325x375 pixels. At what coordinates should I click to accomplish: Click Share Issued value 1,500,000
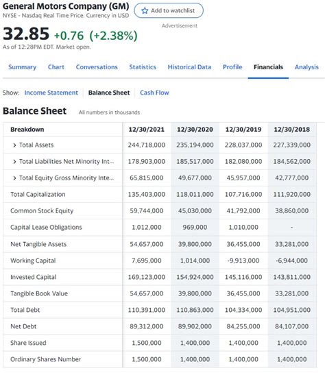tap(147, 343)
